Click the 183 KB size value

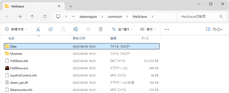tap(154, 83)
